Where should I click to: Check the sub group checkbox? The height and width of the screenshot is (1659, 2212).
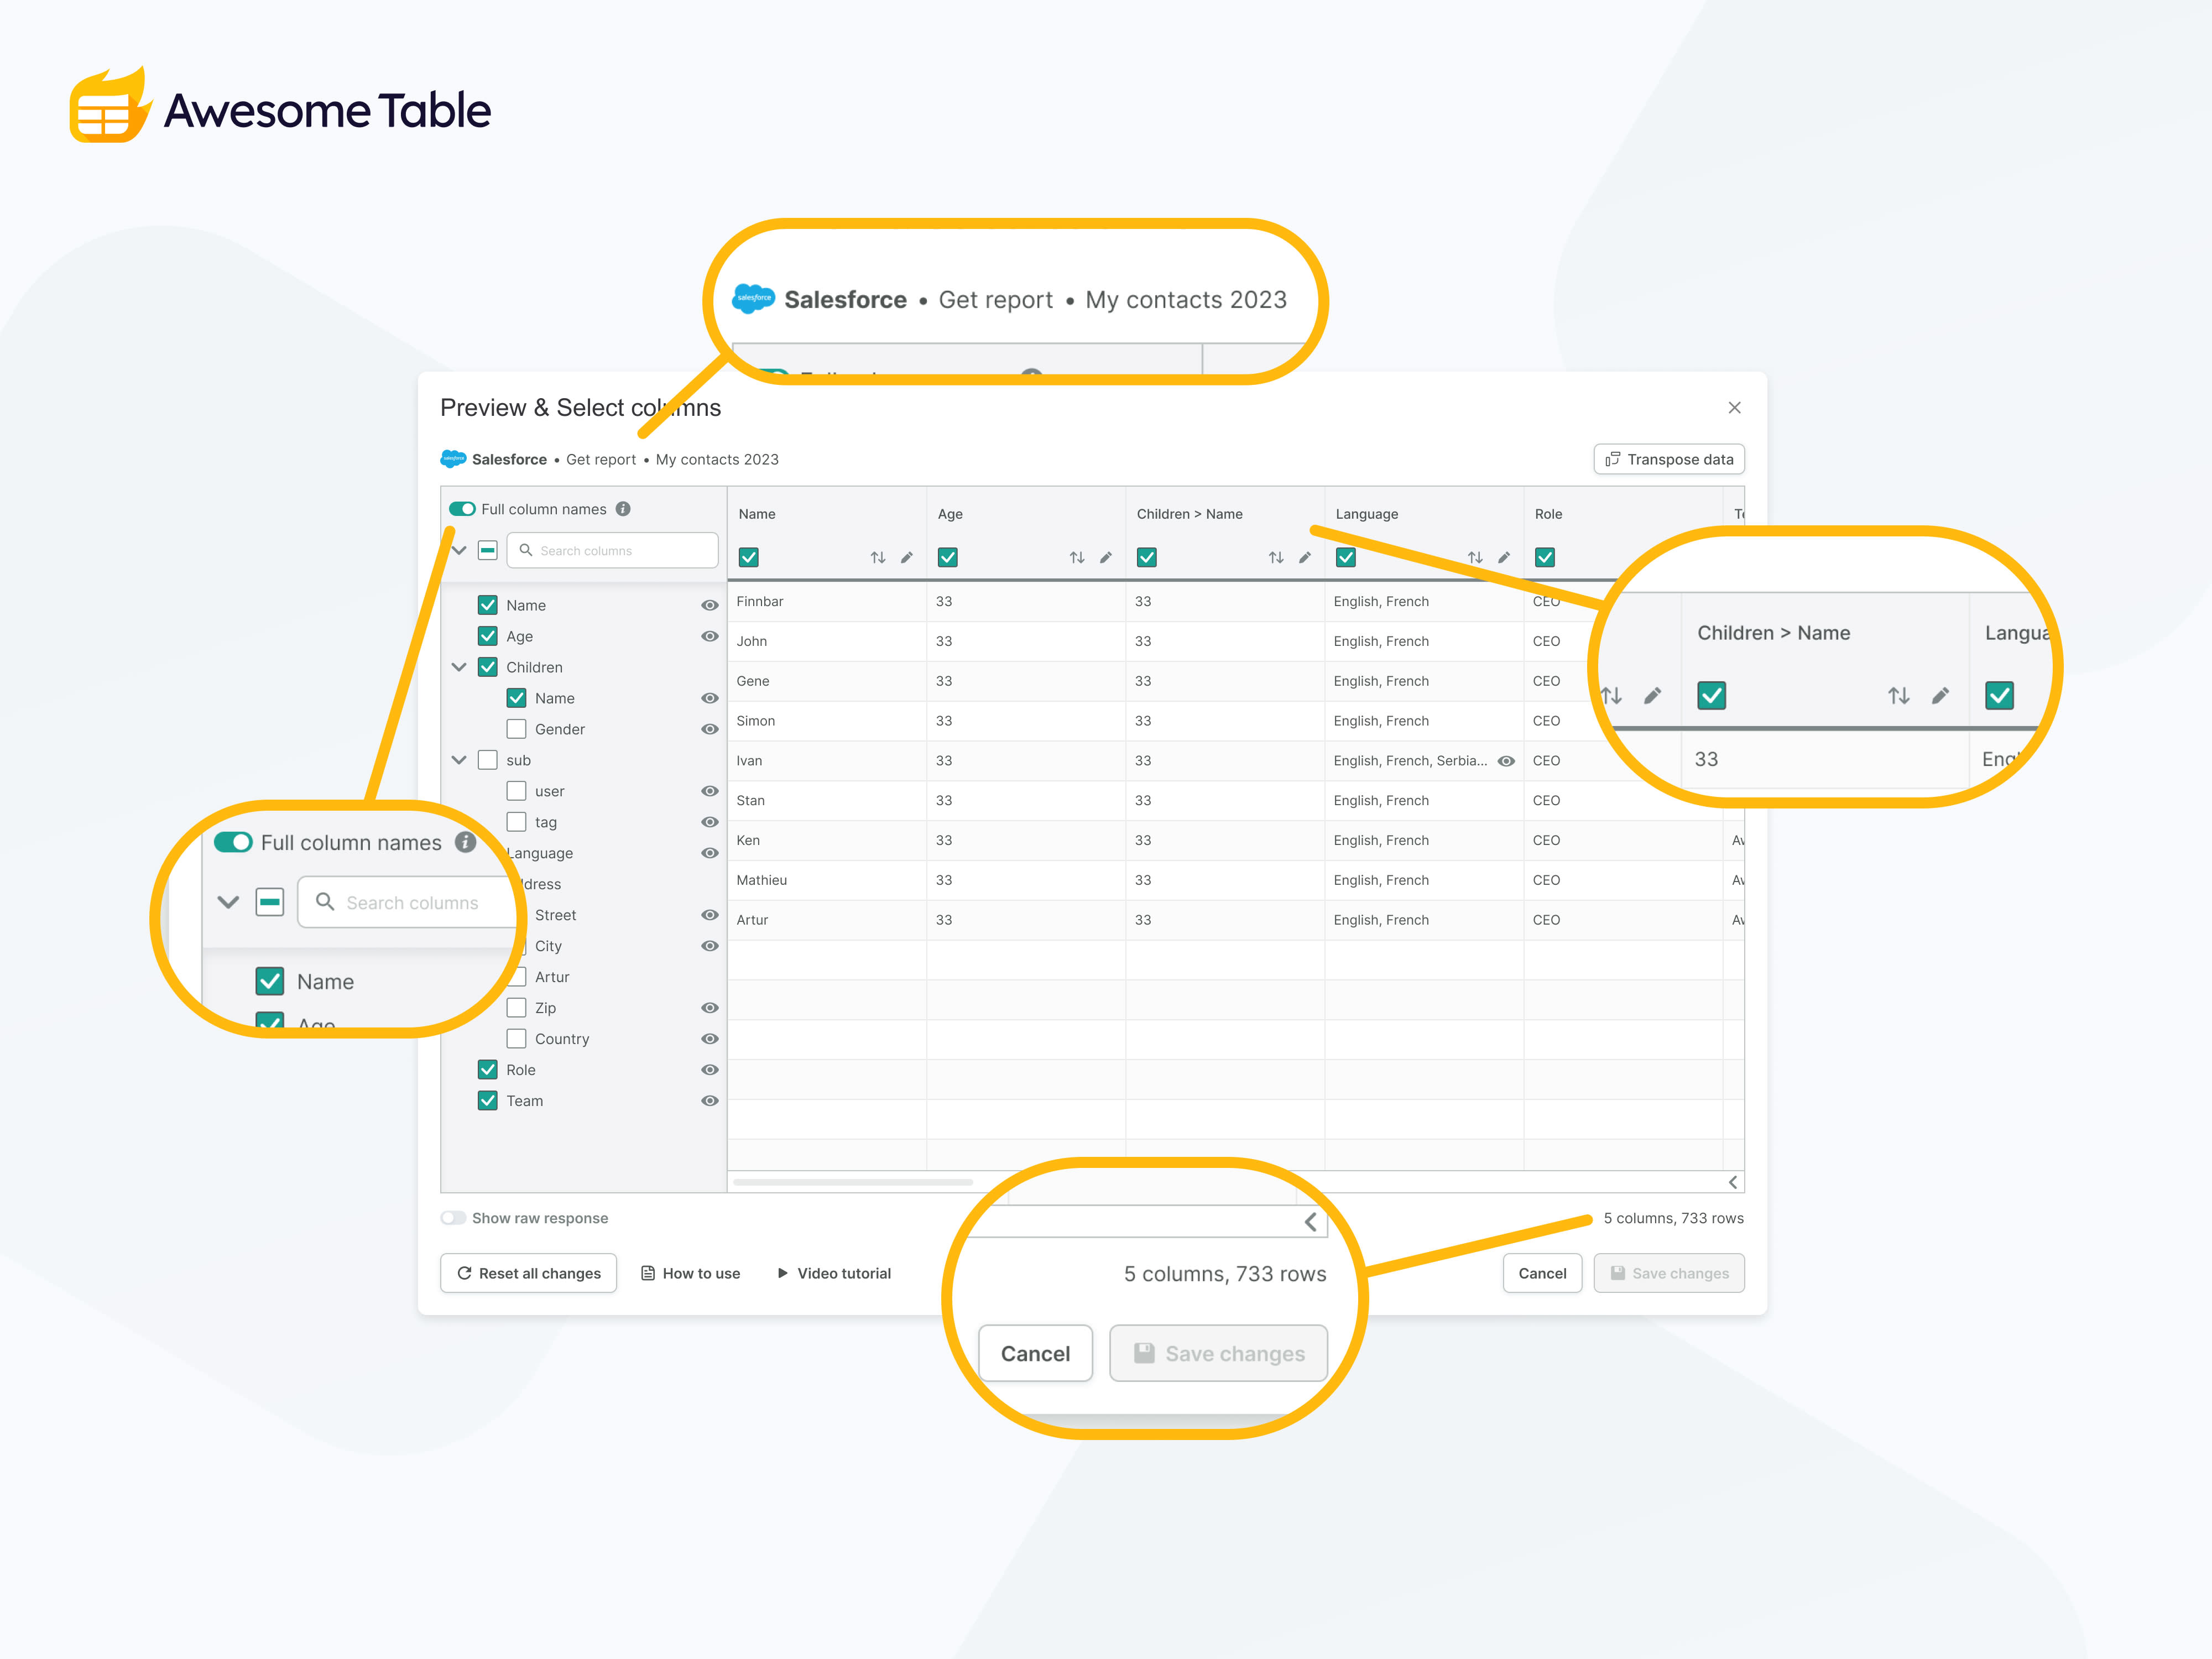pos(488,761)
